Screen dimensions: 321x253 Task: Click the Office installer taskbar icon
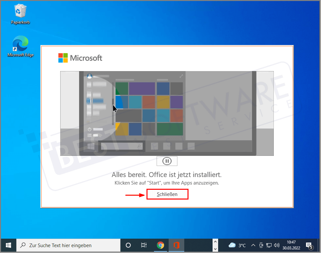176,245
